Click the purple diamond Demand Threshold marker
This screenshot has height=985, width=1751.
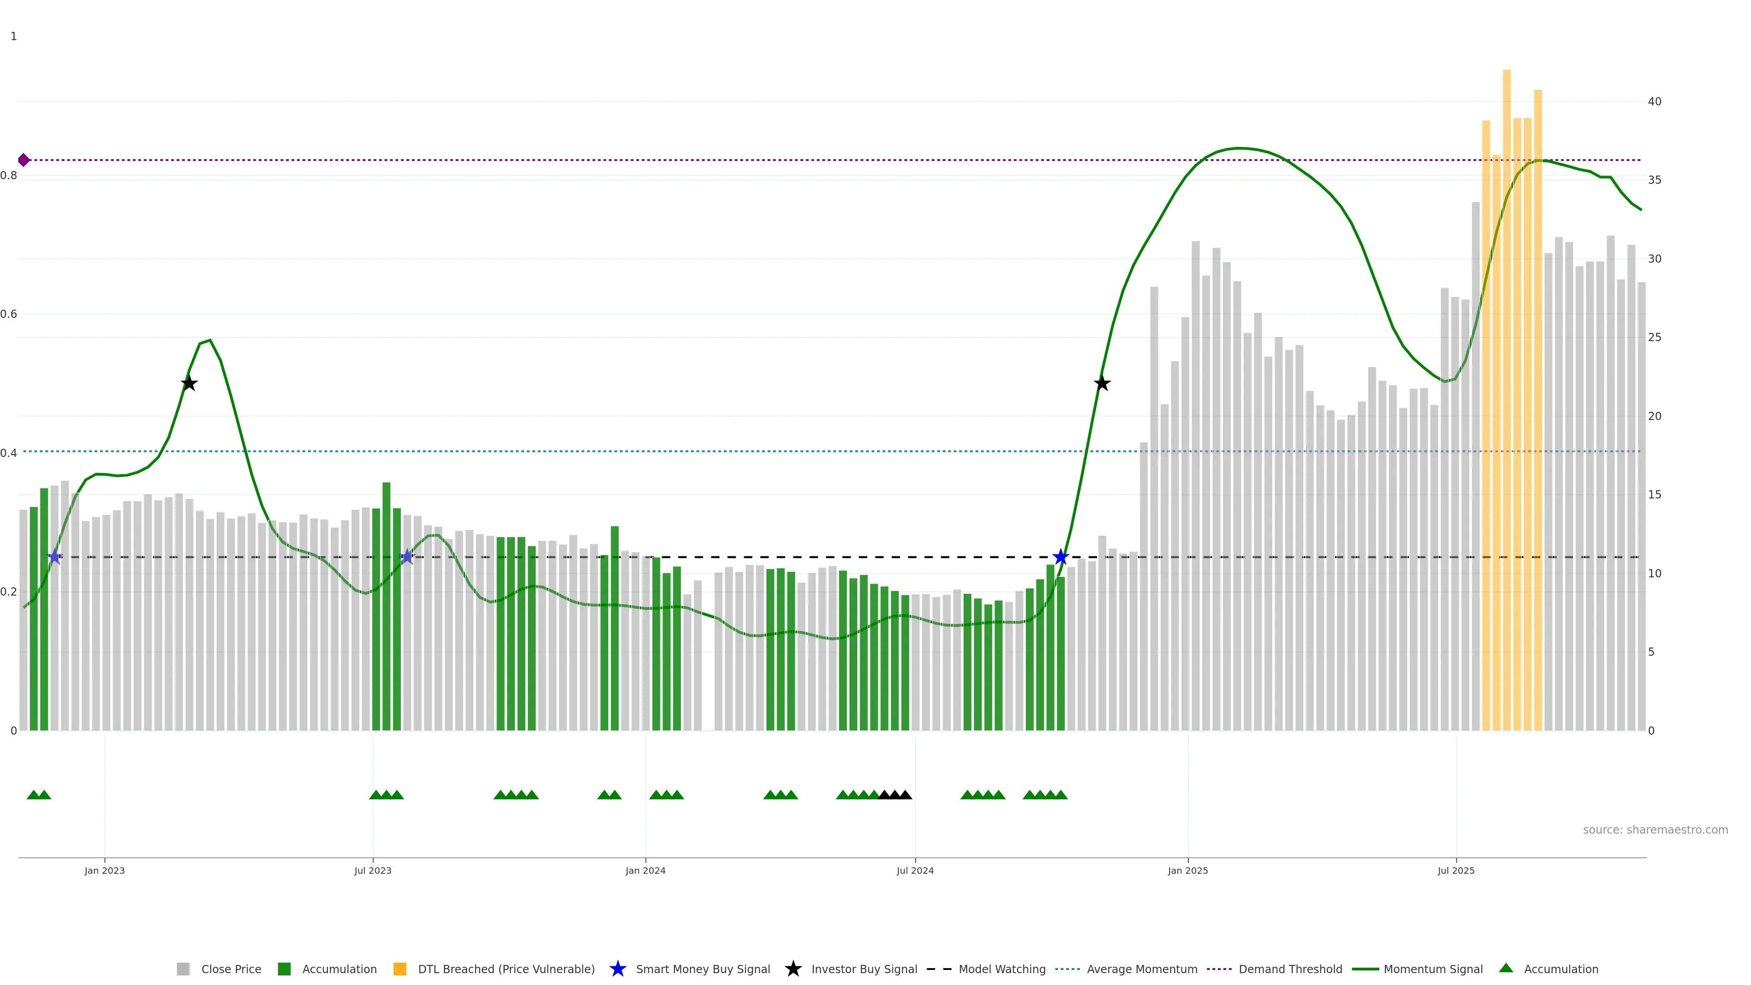[x=24, y=161]
